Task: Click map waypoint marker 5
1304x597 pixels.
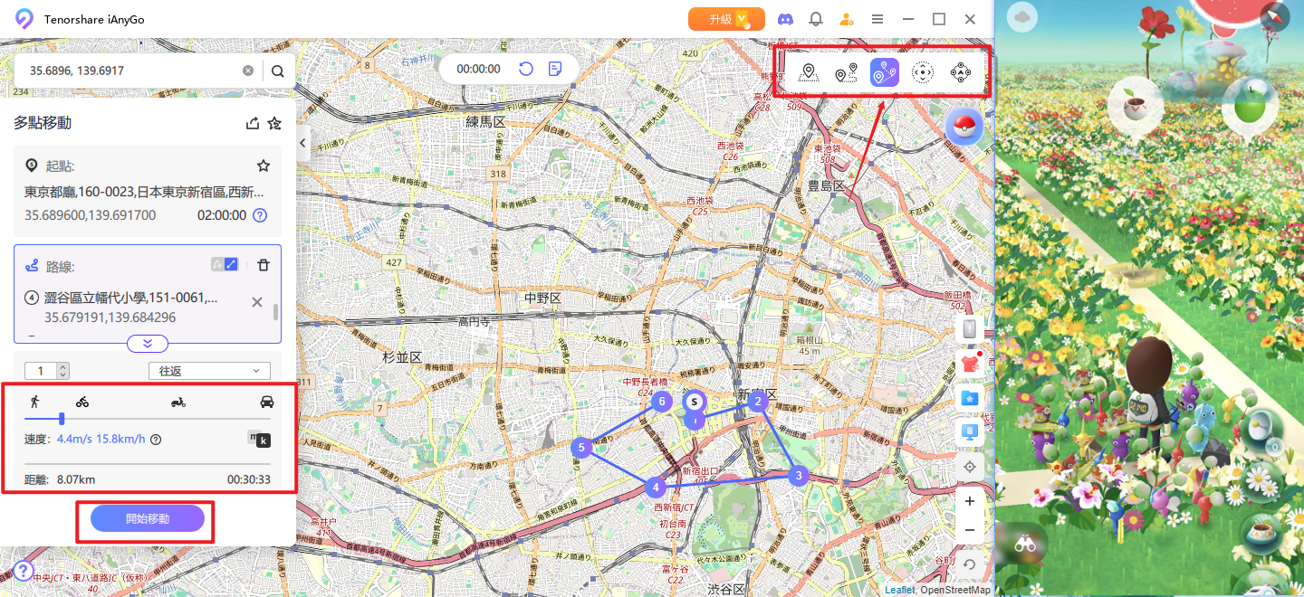Action: click(x=581, y=447)
